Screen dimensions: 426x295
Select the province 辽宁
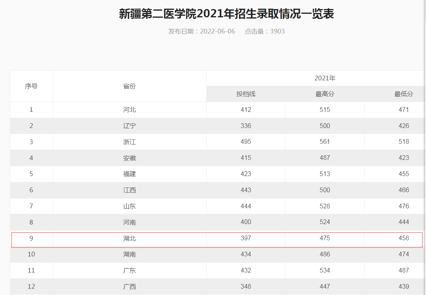click(x=129, y=126)
